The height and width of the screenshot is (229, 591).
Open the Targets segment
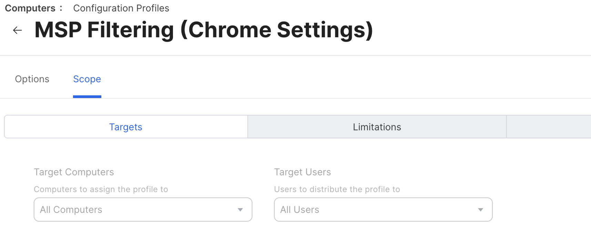click(x=126, y=127)
